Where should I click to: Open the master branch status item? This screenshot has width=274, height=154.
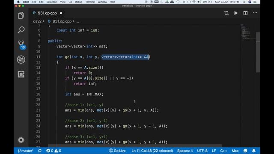click(26, 151)
